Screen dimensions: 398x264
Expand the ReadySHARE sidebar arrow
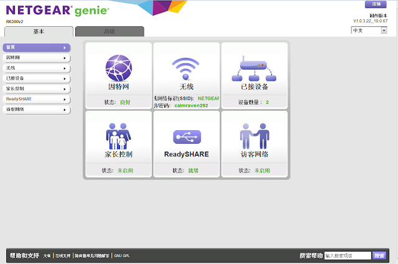coord(65,100)
